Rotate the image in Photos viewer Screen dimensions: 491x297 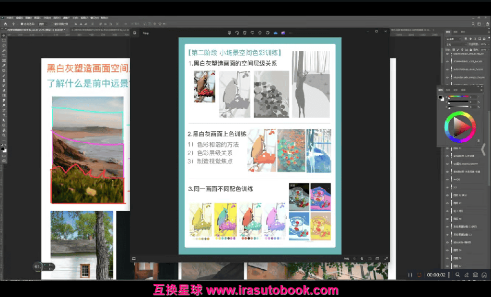[237, 33]
